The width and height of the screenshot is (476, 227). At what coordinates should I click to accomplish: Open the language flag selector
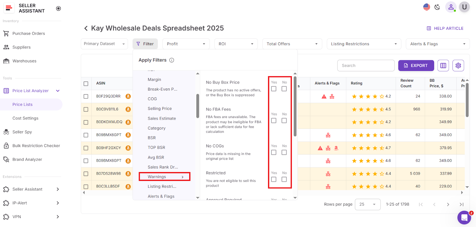[427, 7]
